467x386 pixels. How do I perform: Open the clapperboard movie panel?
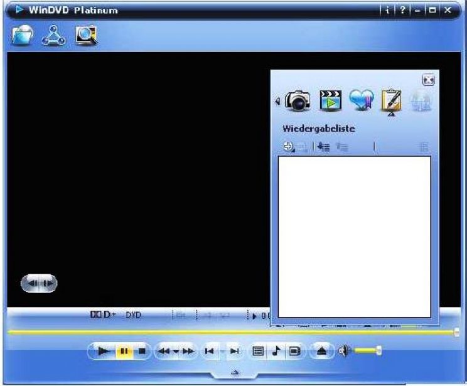click(330, 100)
